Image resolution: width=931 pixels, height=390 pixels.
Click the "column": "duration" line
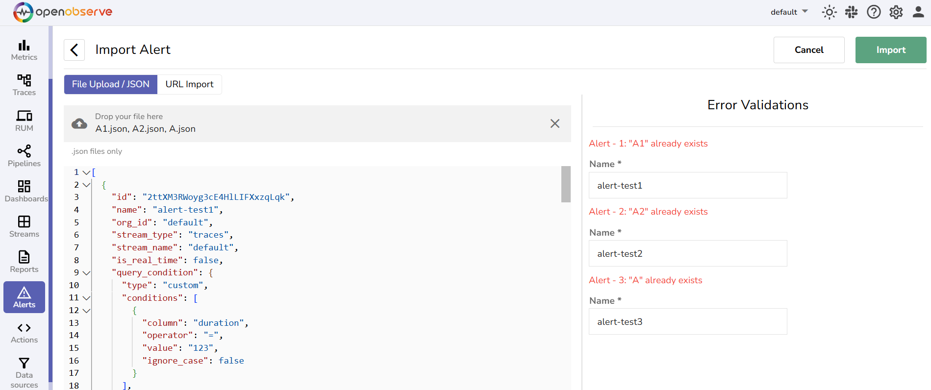(x=195, y=323)
